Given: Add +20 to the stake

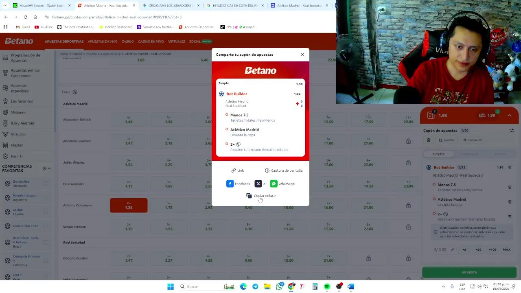Looking at the screenshot, I should tap(478, 249).
